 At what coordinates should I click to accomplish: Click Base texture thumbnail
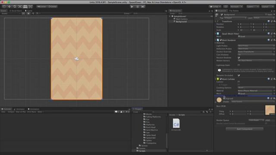(270, 110)
